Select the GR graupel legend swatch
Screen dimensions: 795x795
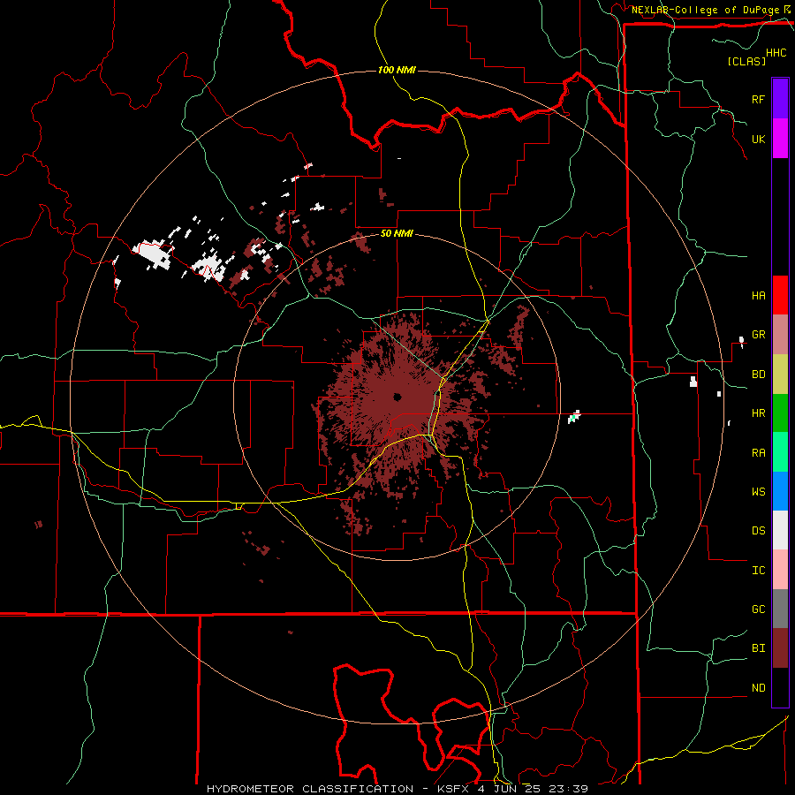click(x=780, y=335)
